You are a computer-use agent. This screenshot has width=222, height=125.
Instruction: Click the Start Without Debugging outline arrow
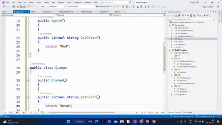pyautogui.click(x=113, y=7)
